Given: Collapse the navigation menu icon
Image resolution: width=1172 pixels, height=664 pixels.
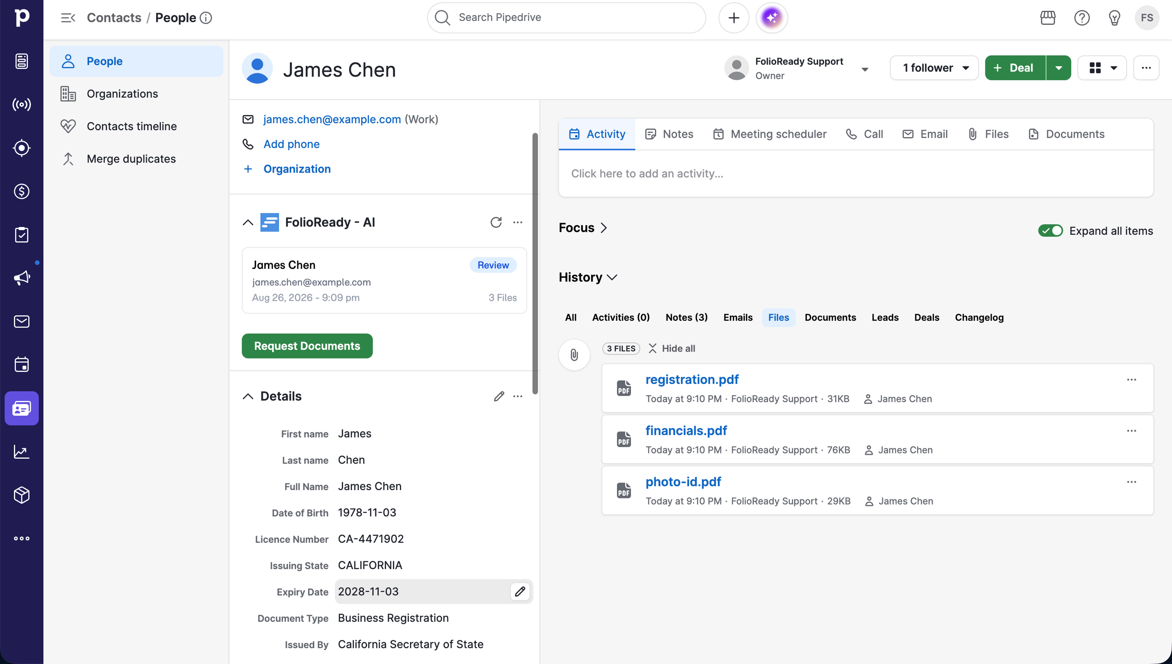Looking at the screenshot, I should (68, 18).
